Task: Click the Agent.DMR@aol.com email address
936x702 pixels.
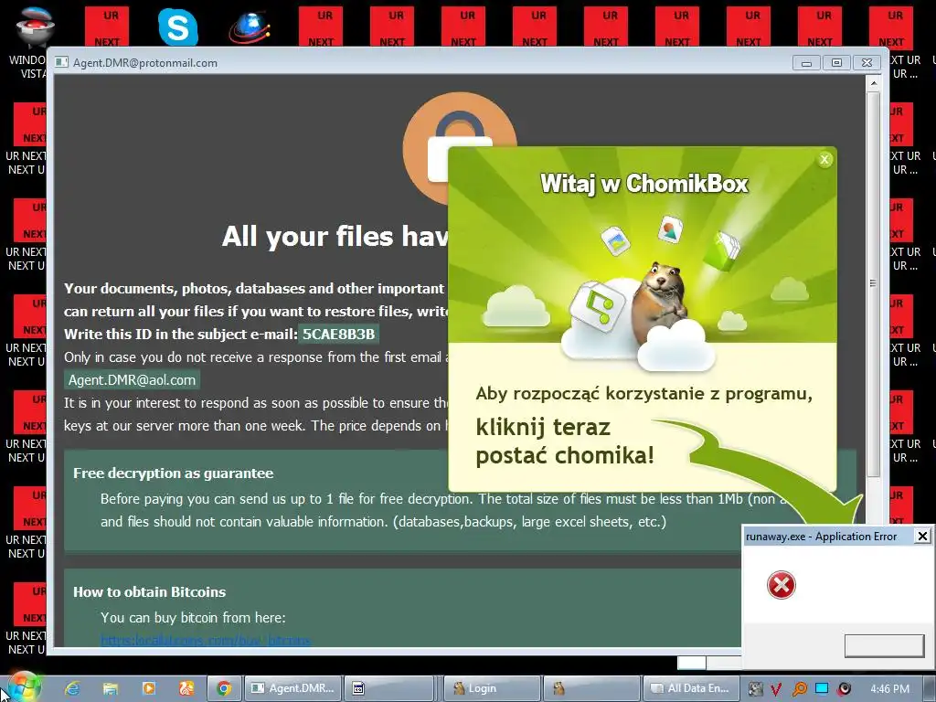Action: tap(132, 380)
